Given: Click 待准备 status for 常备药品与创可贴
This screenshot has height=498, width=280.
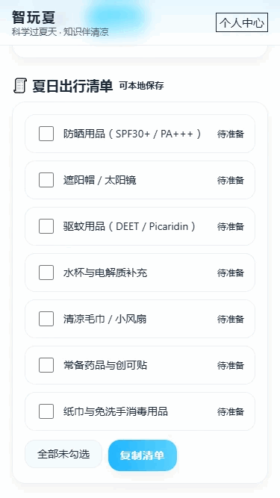Looking at the screenshot, I should click(231, 365).
